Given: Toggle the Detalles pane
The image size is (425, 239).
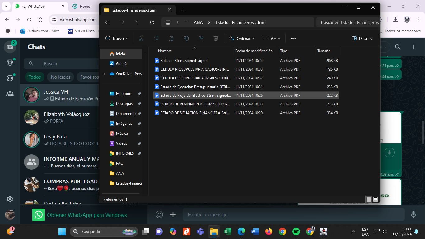Looking at the screenshot, I should point(362,39).
